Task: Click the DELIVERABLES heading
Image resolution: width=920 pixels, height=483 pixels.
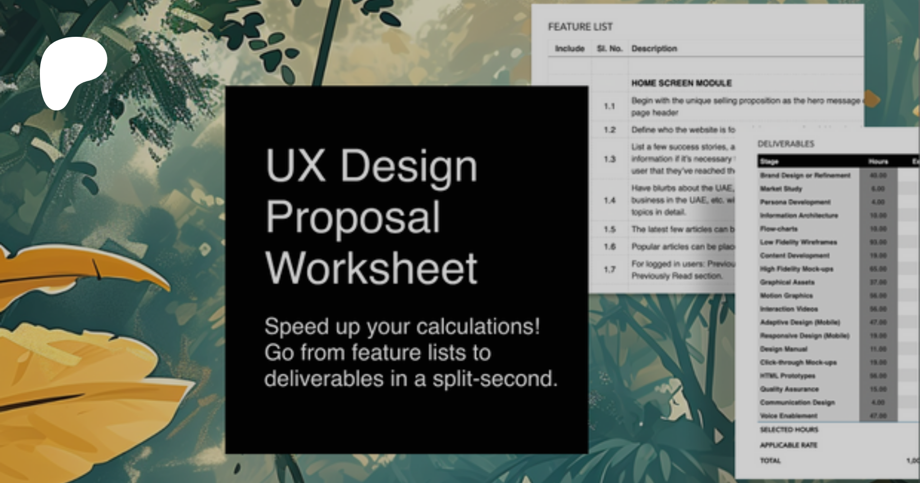Action: point(786,144)
